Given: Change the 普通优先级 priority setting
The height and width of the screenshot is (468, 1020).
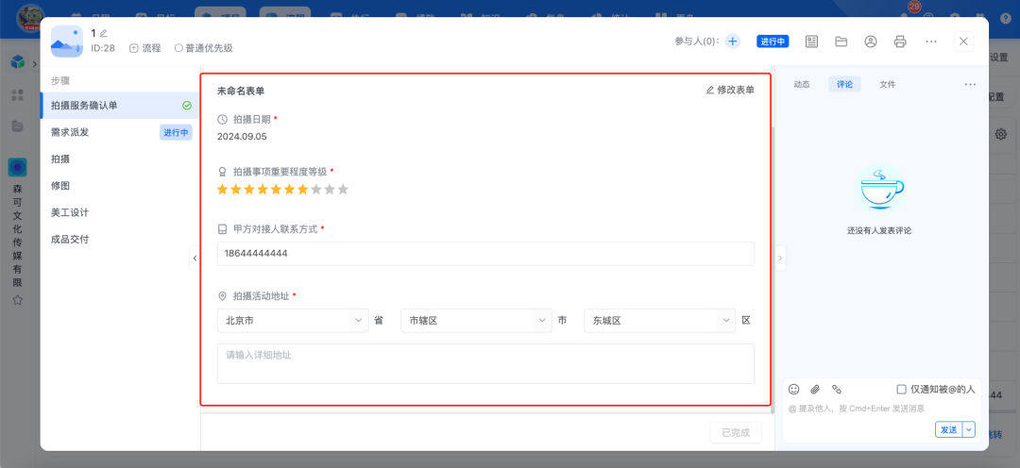Looking at the screenshot, I should click(204, 48).
